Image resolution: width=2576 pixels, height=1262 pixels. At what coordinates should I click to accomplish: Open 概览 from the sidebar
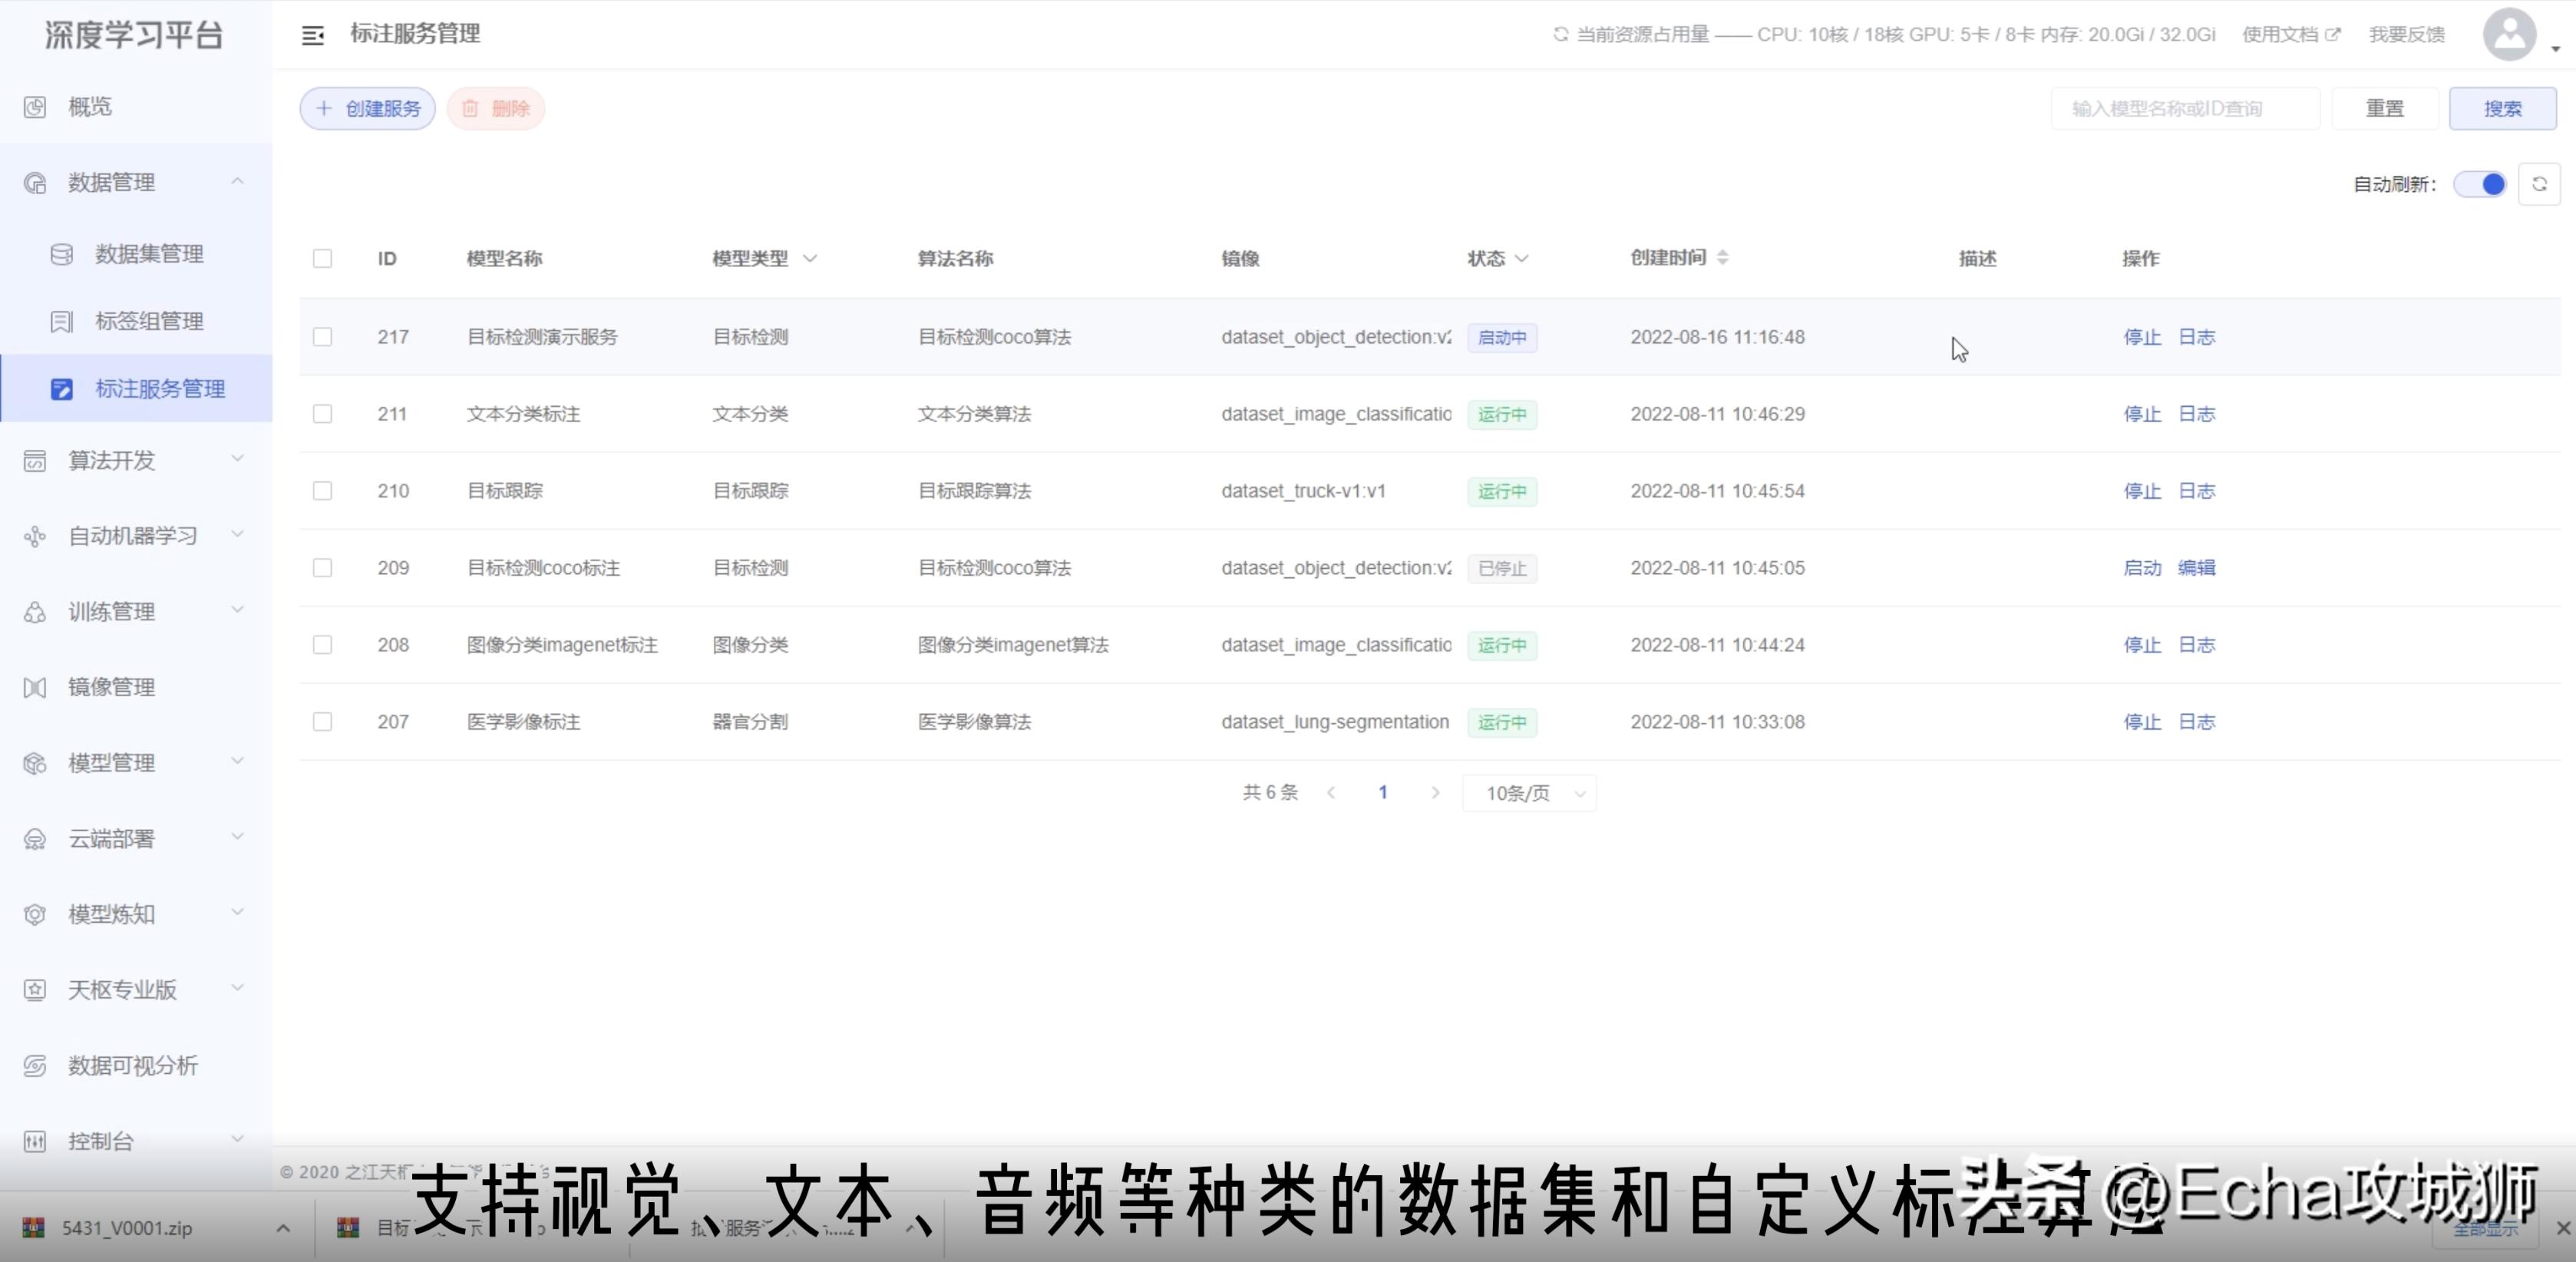point(89,107)
